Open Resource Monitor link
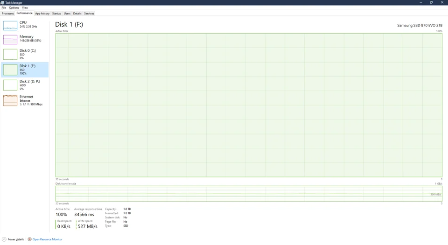 (x=47, y=239)
